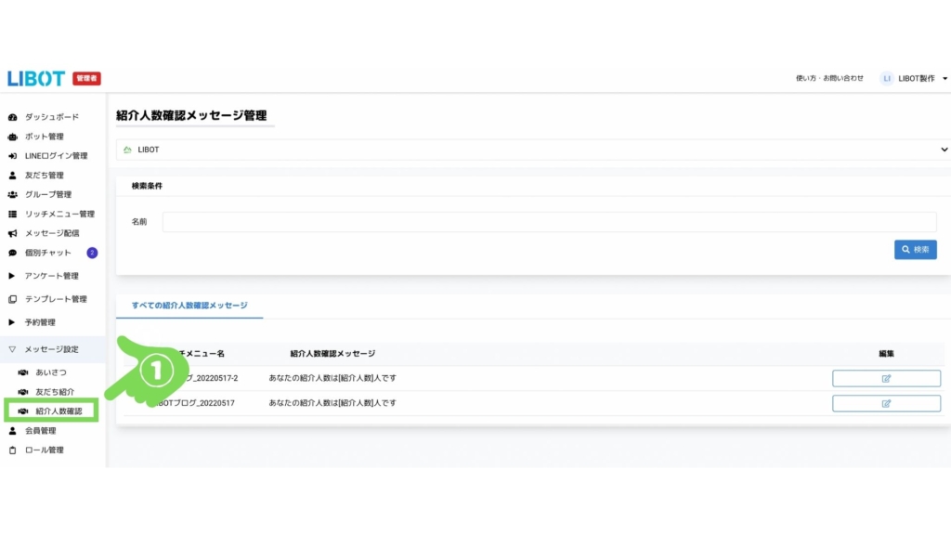This screenshot has height=535, width=951.
Task: Open あいさつ under message settings
Action: tap(50, 372)
